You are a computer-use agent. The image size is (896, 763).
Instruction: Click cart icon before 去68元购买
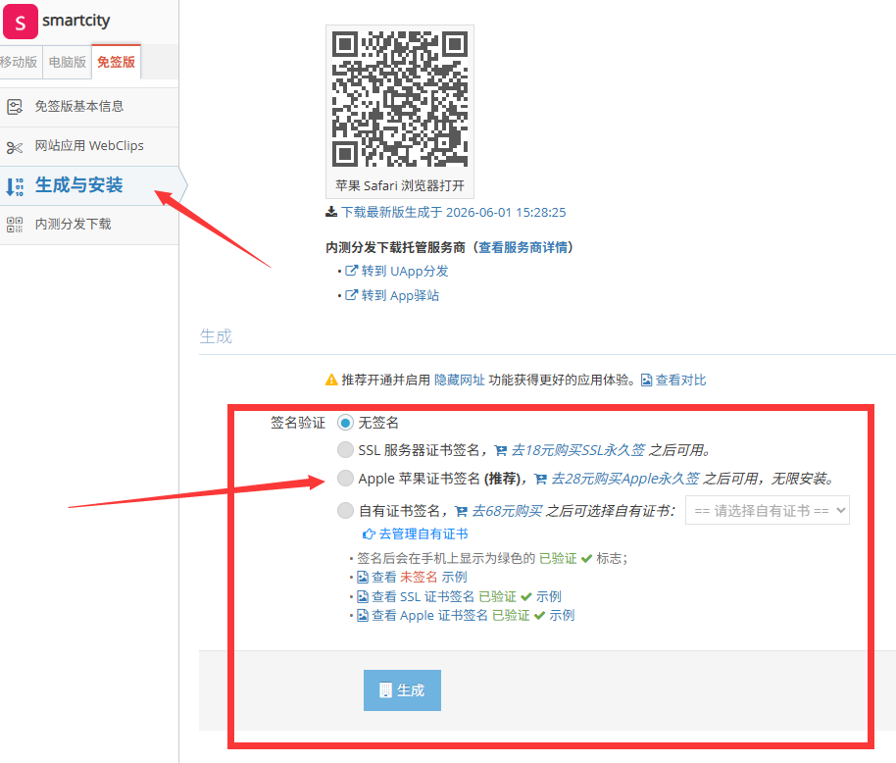tap(461, 511)
